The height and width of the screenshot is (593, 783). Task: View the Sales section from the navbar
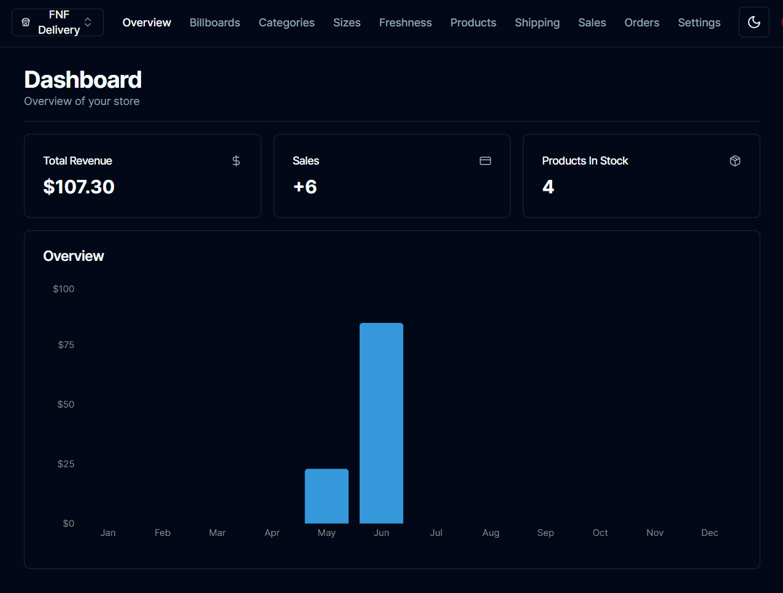click(x=592, y=22)
